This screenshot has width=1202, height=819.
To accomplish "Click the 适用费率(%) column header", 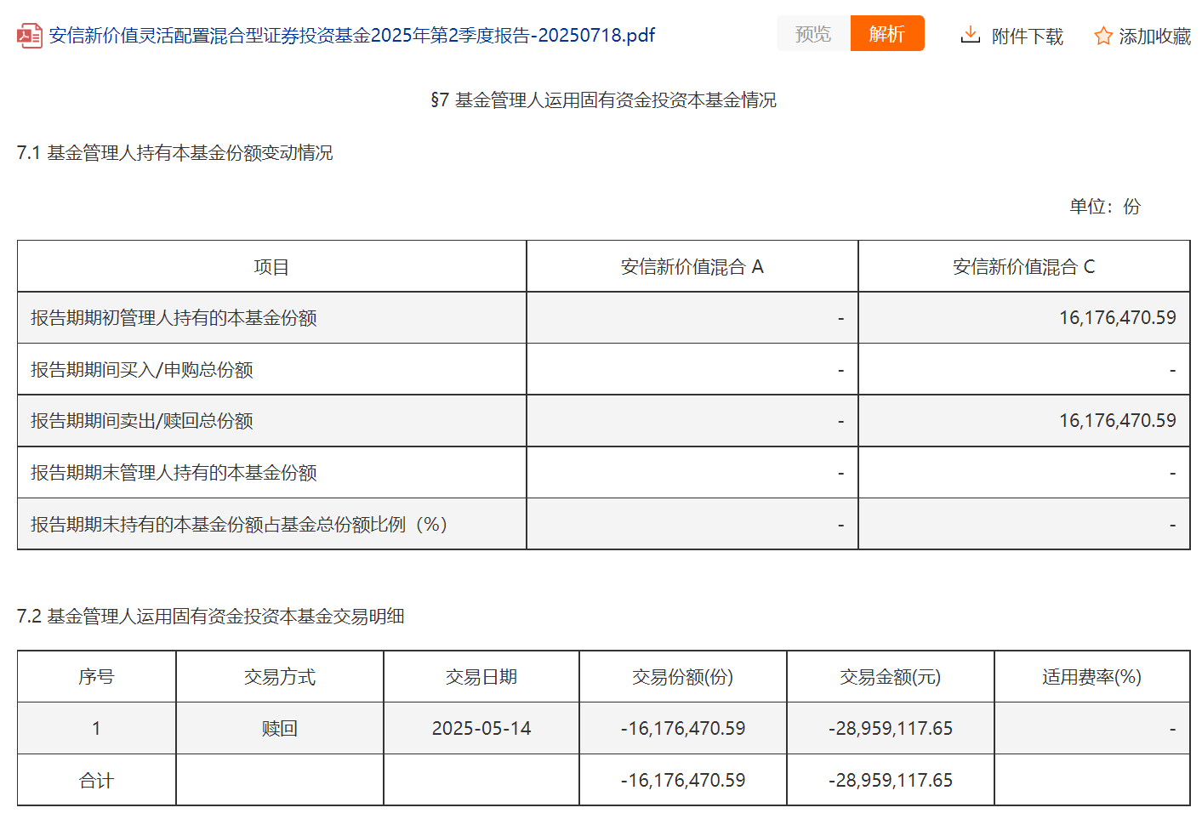I will (1092, 677).
